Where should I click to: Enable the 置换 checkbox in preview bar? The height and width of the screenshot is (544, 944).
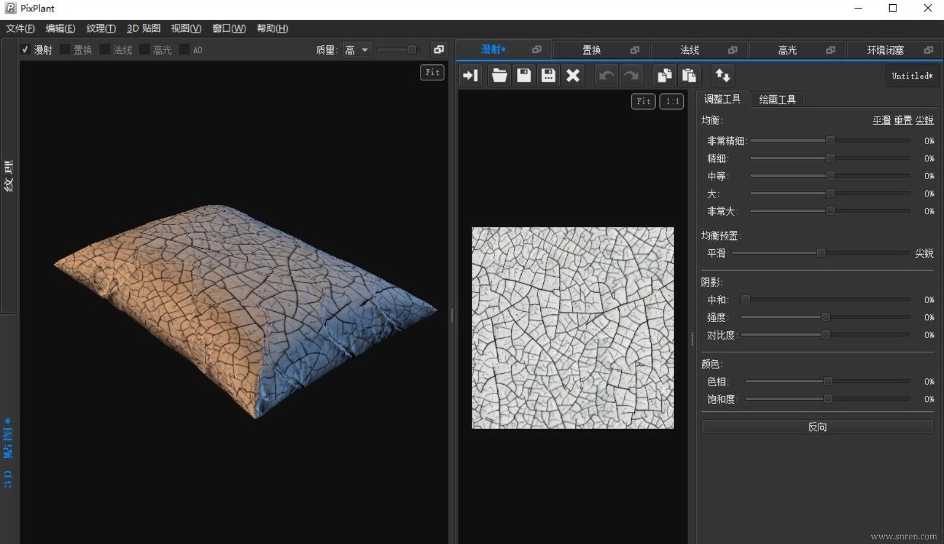(x=66, y=50)
